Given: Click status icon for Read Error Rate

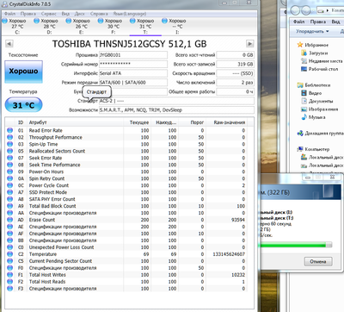Looking at the screenshot, I should [10, 130].
